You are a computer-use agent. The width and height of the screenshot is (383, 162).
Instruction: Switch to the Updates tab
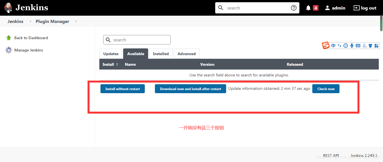click(111, 54)
